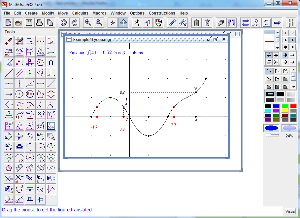Click the translucent blue ellipse preview
This screenshot has width=300, height=218.
pyautogui.click(x=289, y=128)
